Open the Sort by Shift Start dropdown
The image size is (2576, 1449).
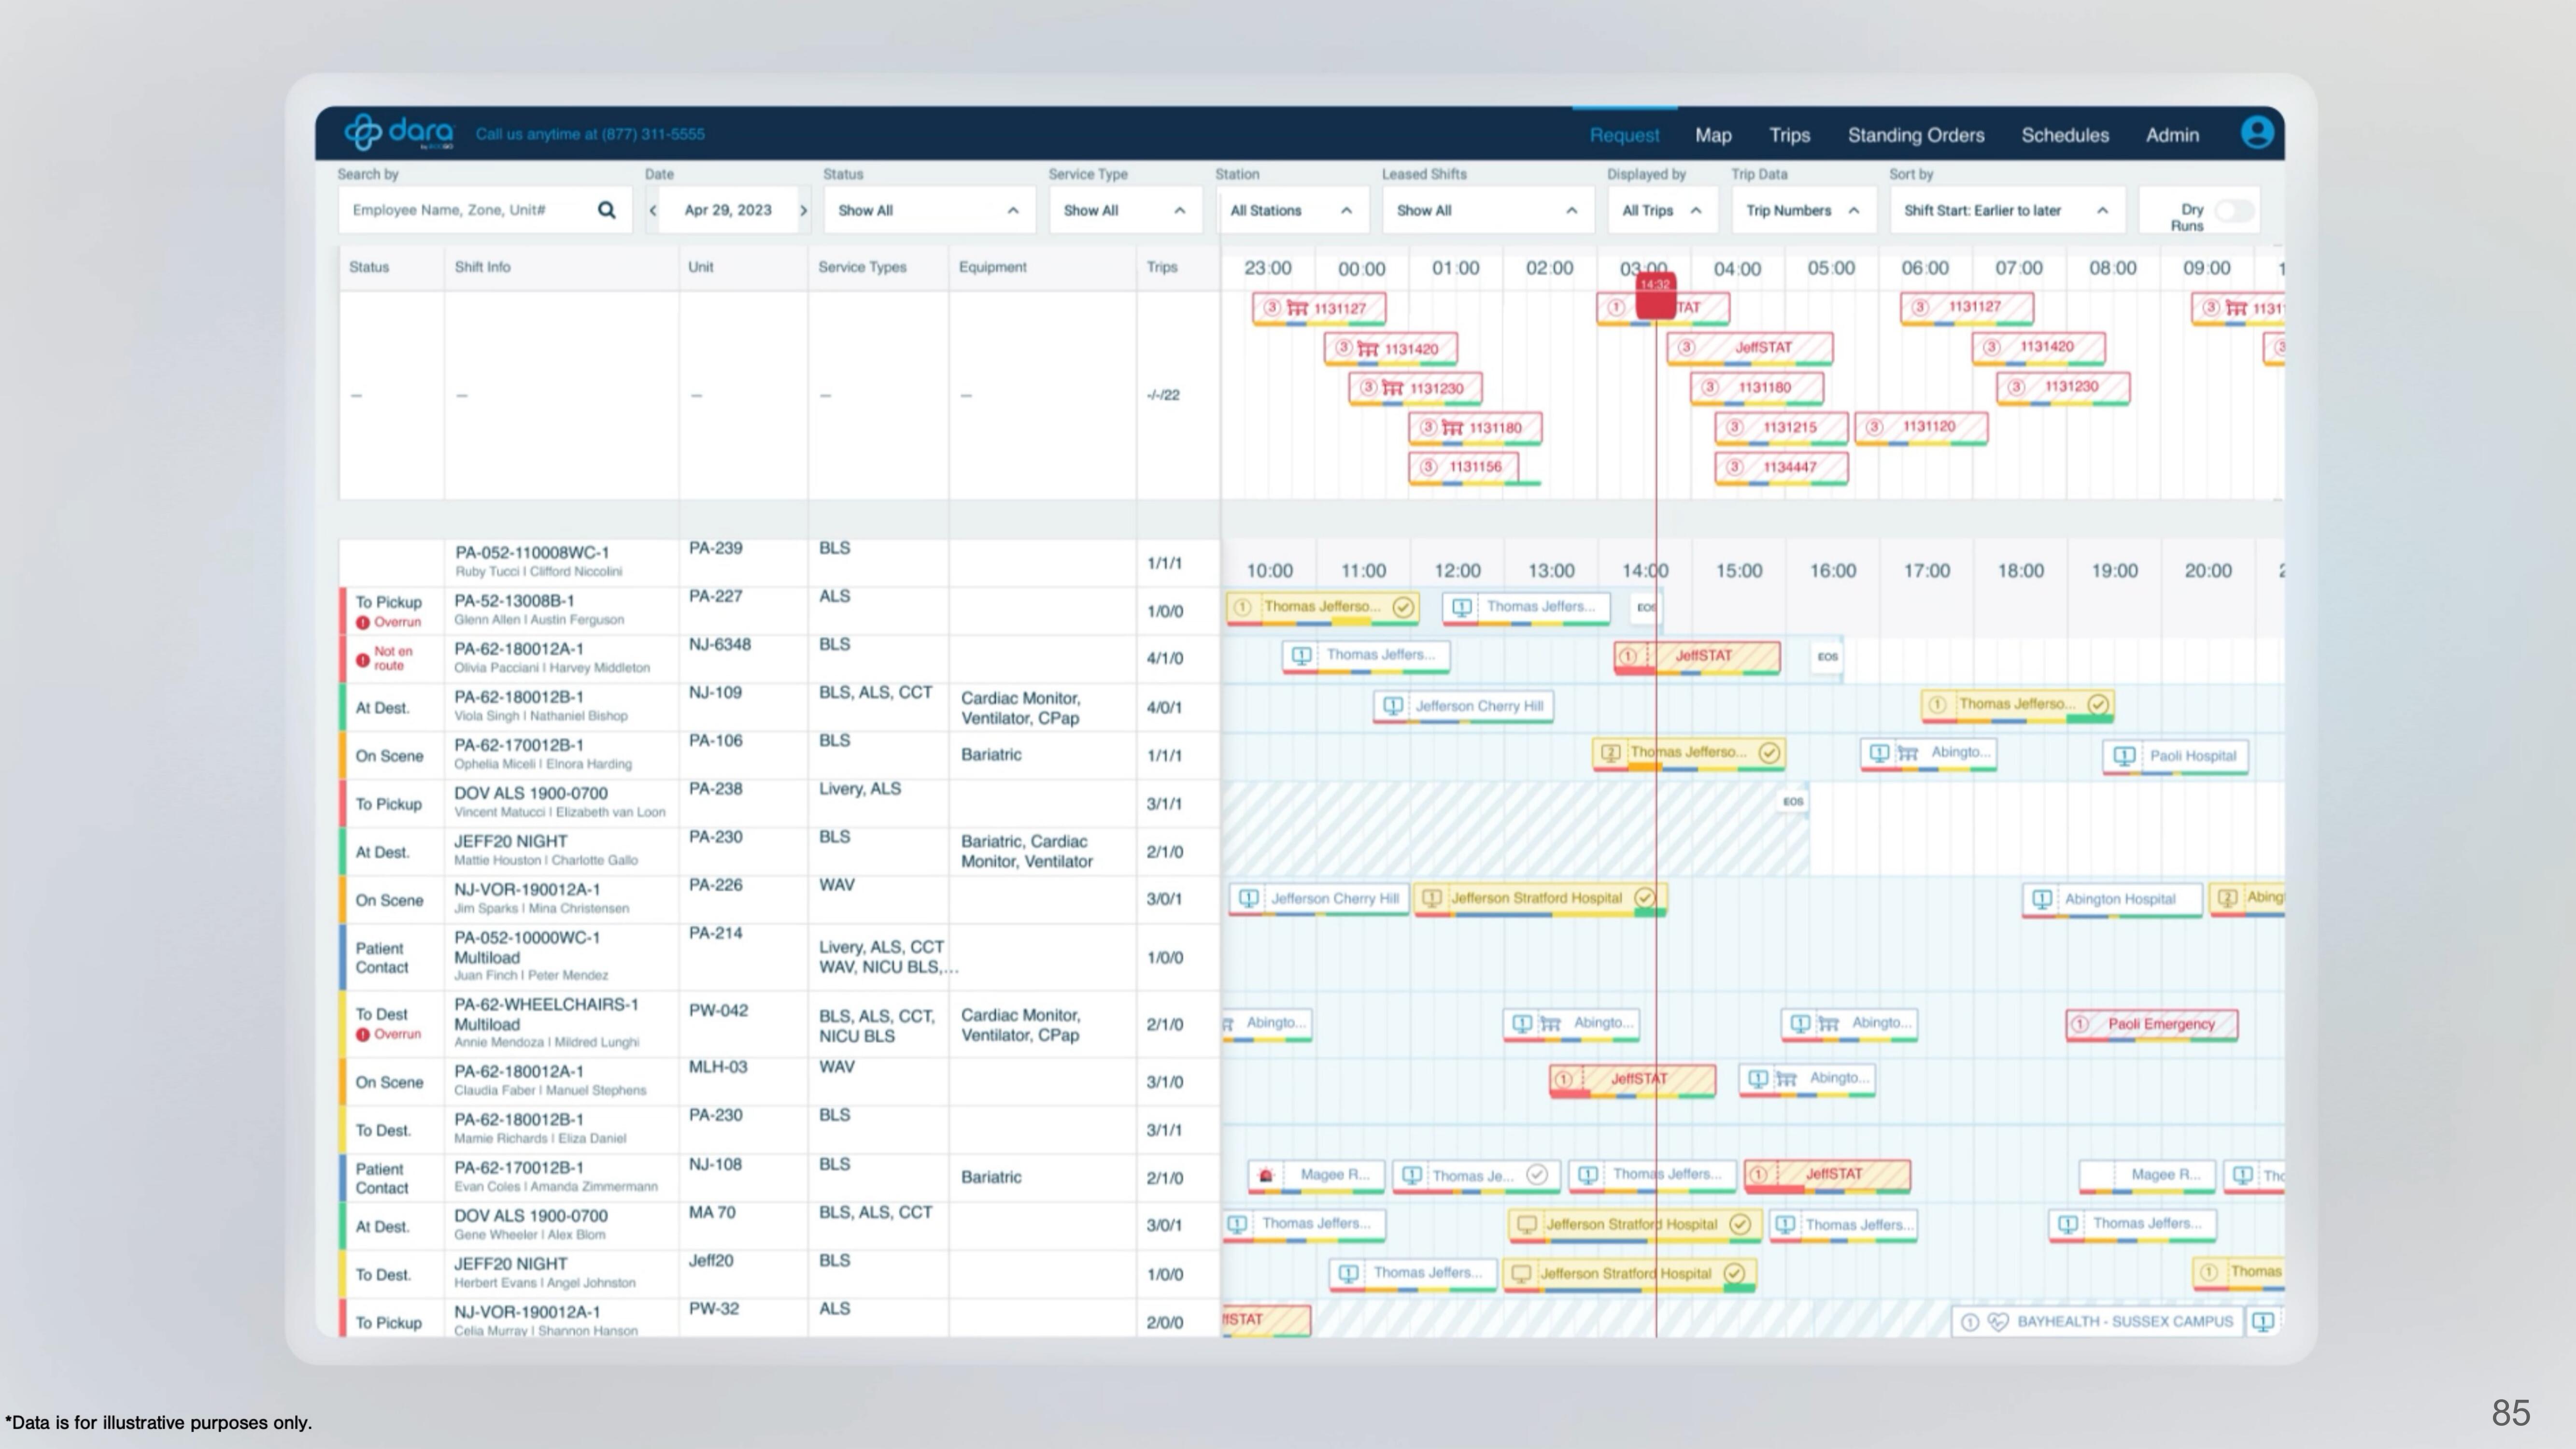[x=2007, y=210]
